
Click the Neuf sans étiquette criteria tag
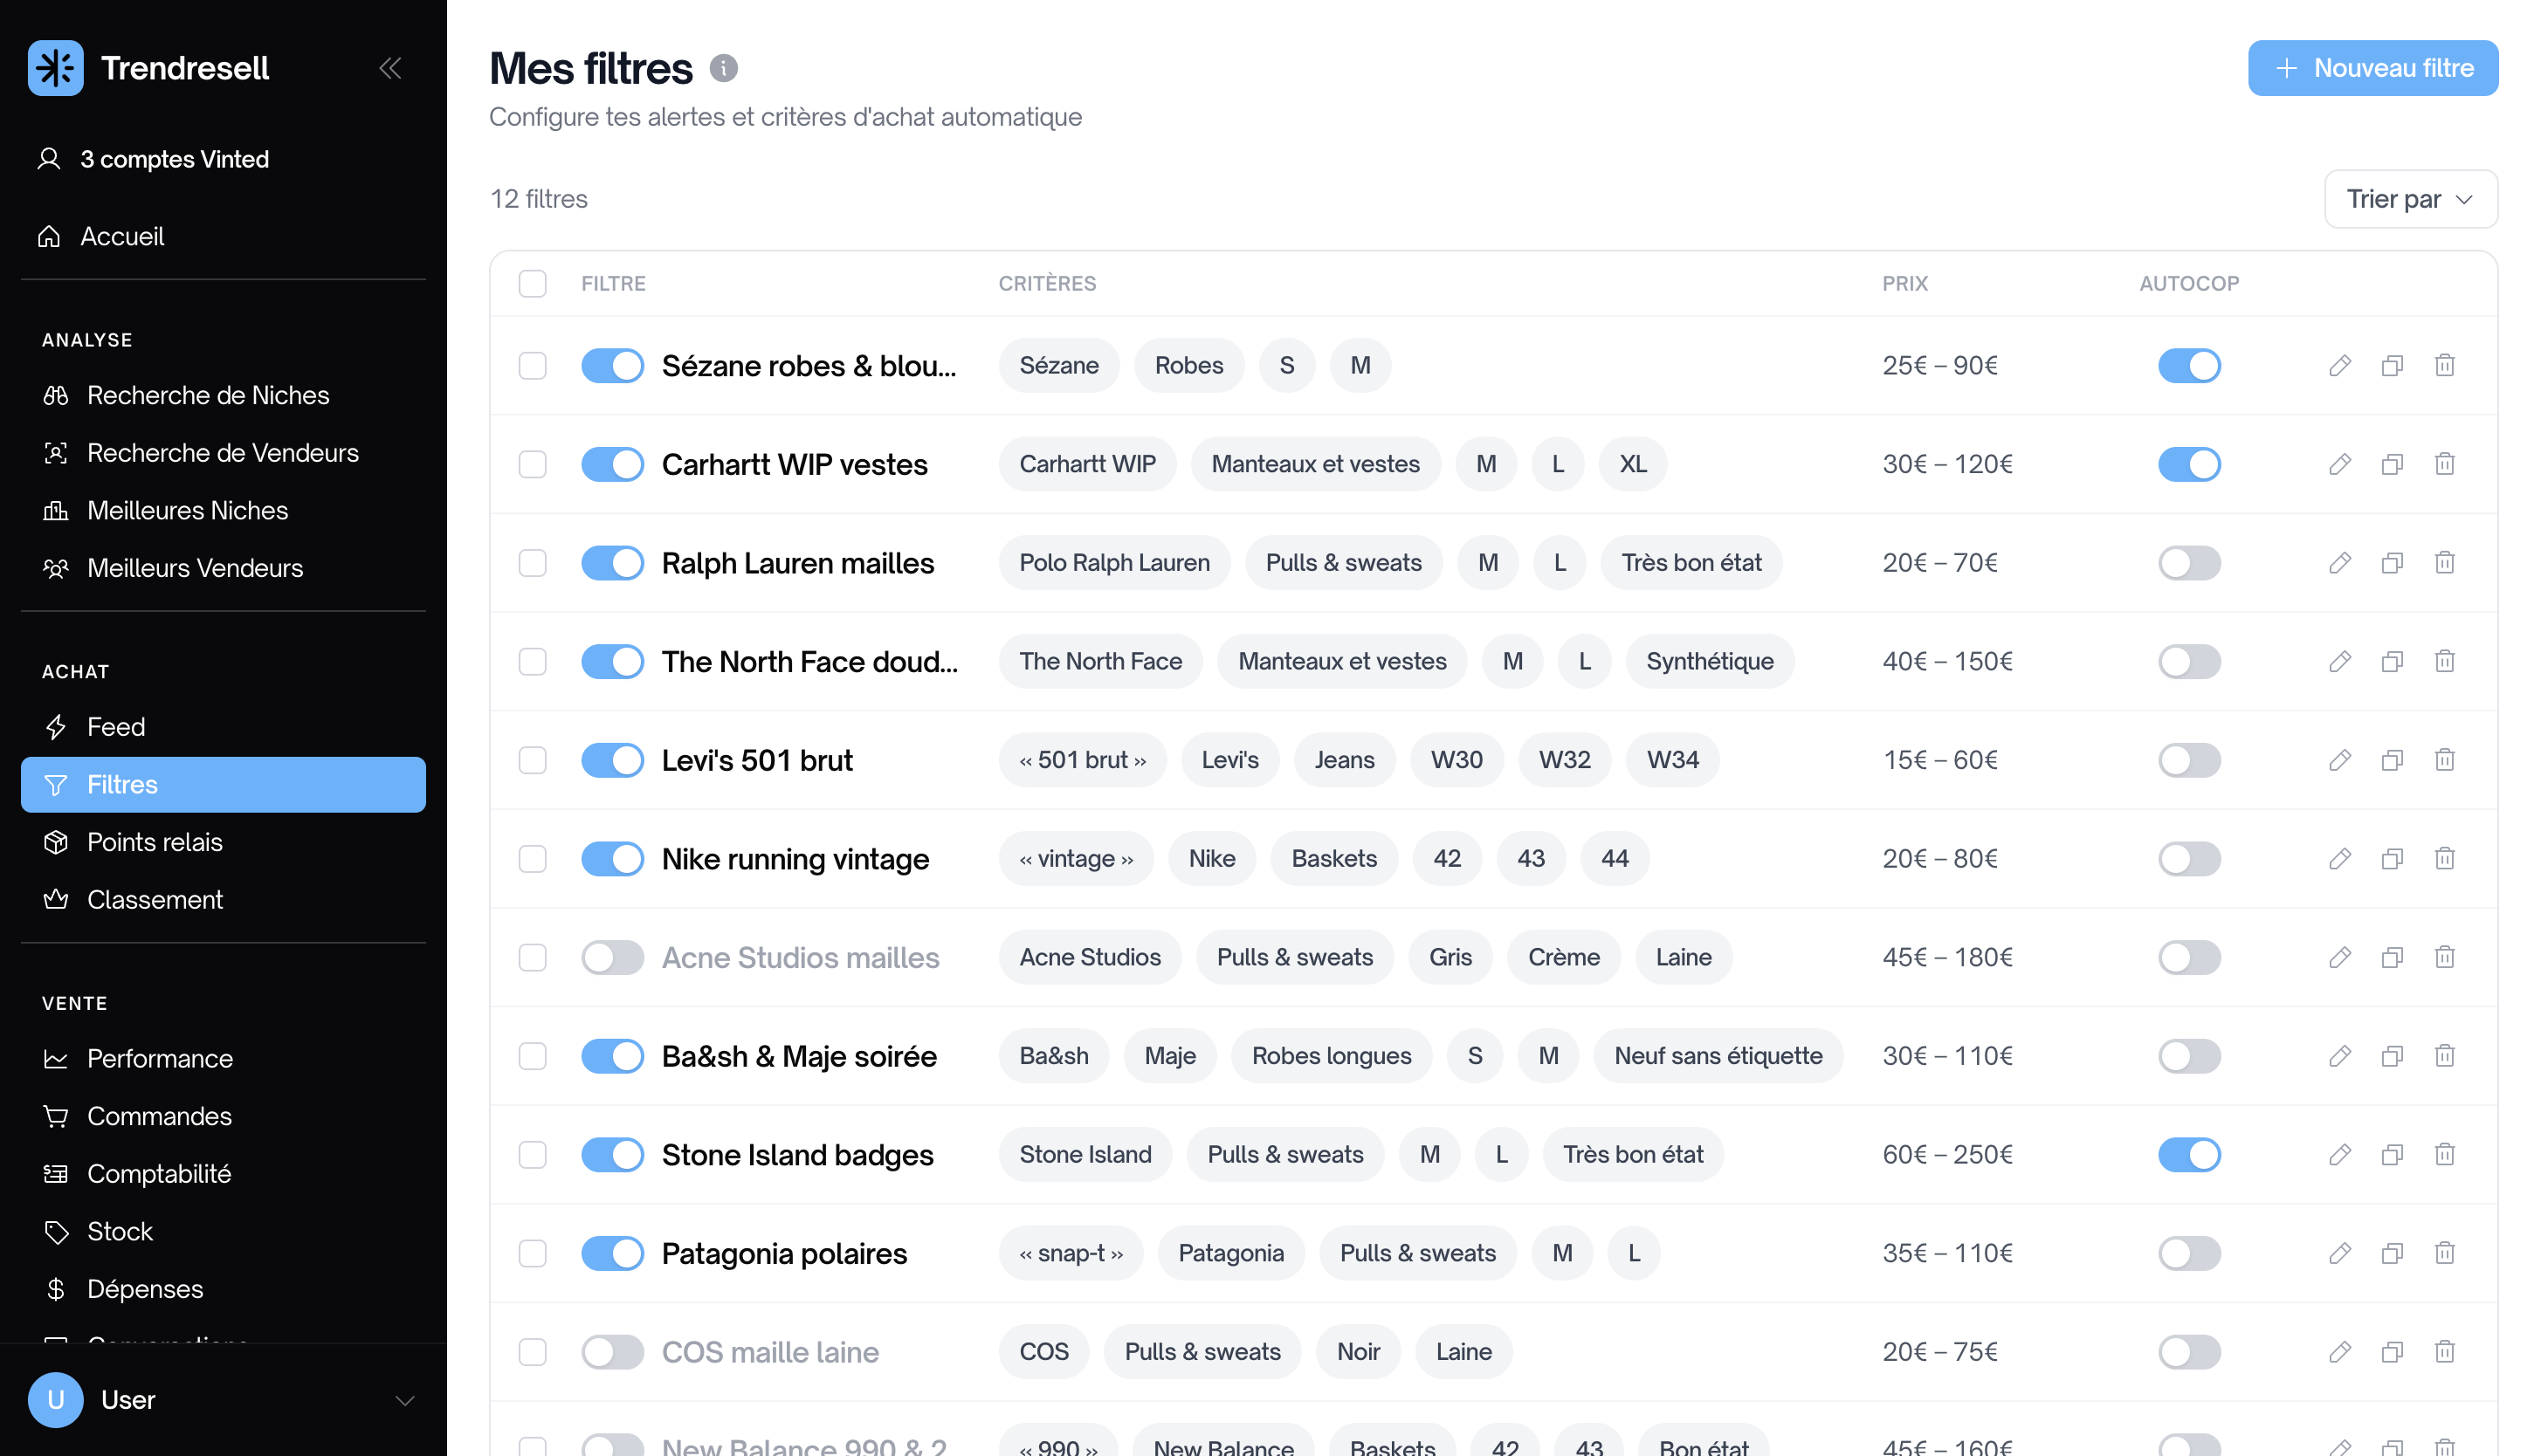click(1717, 1056)
